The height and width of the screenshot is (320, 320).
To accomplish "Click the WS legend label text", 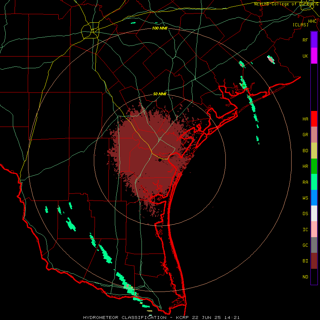I will 305,198.
